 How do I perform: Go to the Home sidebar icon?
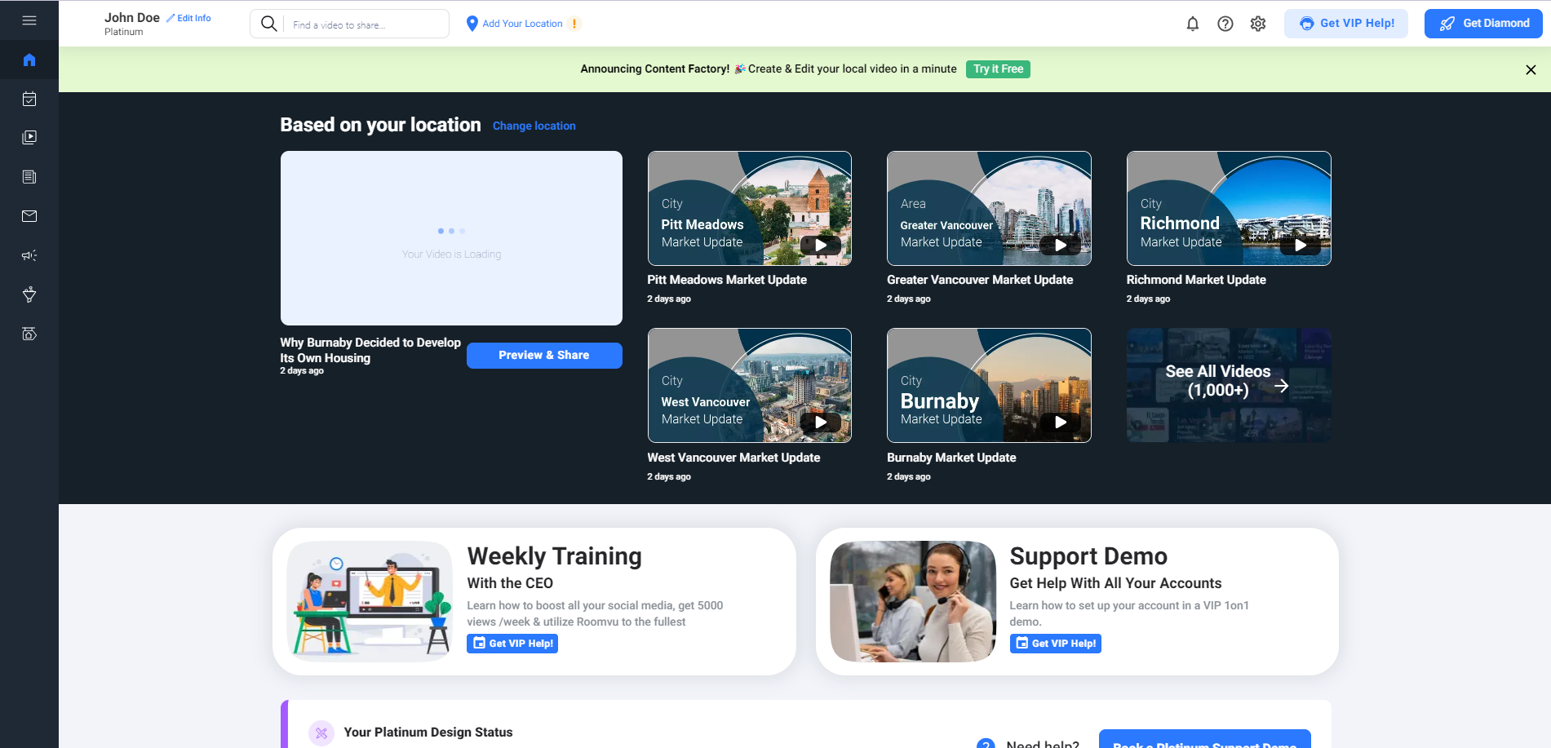[x=29, y=60]
